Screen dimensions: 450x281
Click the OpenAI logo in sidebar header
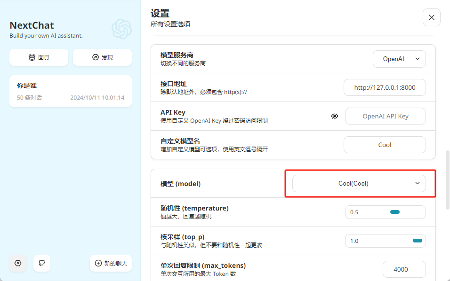coord(121,29)
